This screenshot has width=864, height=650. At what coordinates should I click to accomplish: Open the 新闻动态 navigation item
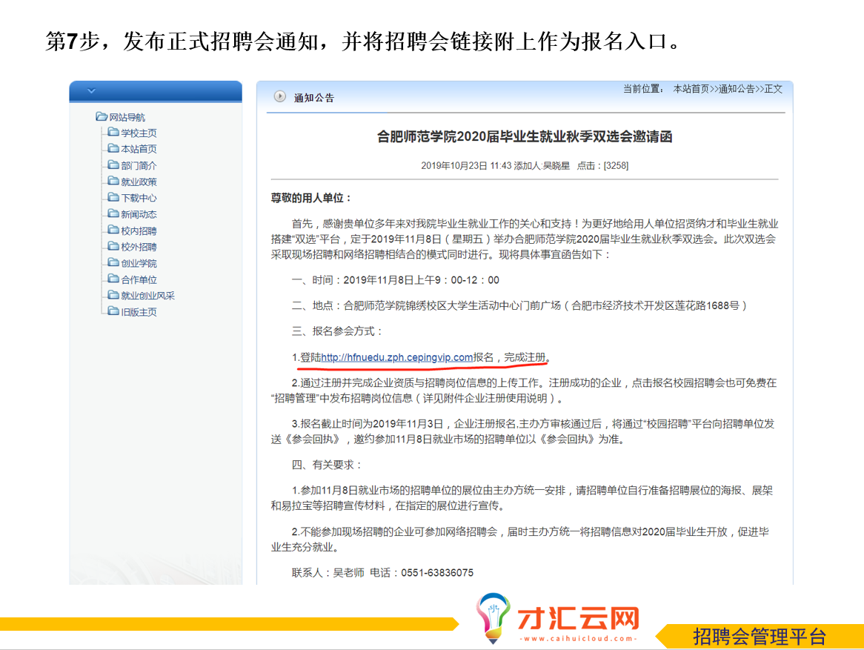139,214
